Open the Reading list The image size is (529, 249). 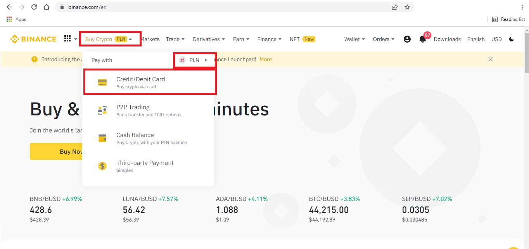[x=508, y=19]
